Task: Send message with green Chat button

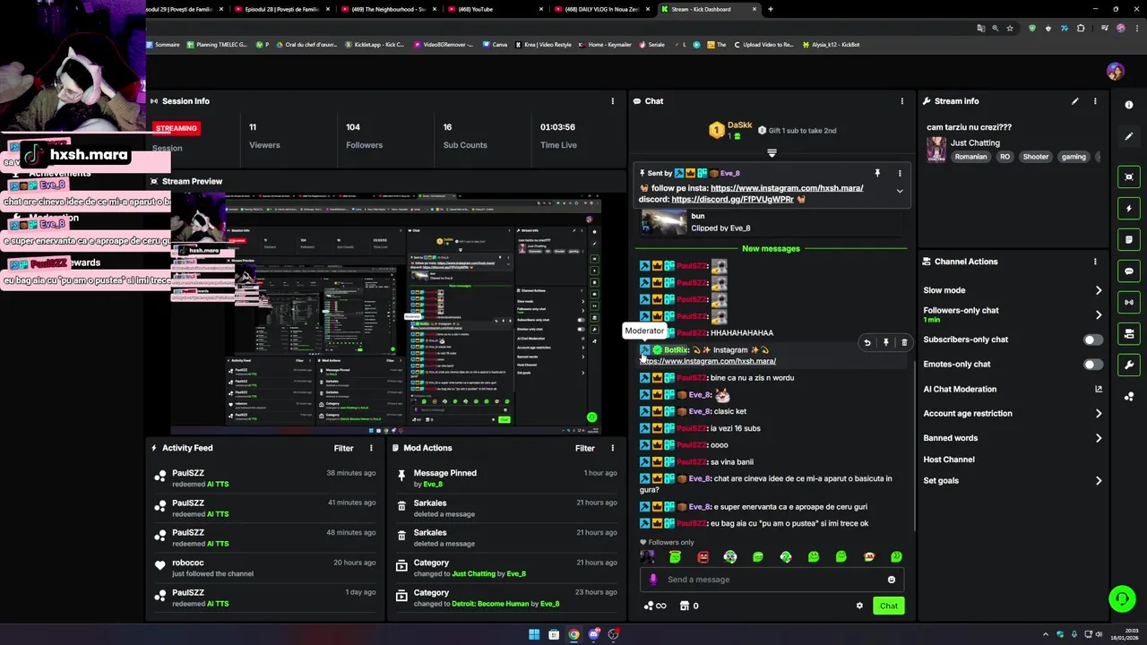Action: point(888,606)
